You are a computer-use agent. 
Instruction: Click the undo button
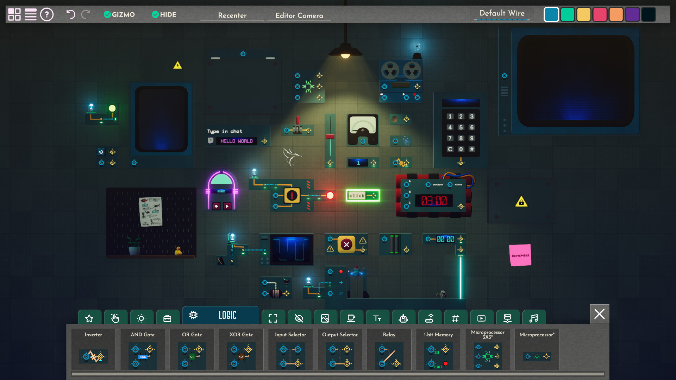click(70, 14)
